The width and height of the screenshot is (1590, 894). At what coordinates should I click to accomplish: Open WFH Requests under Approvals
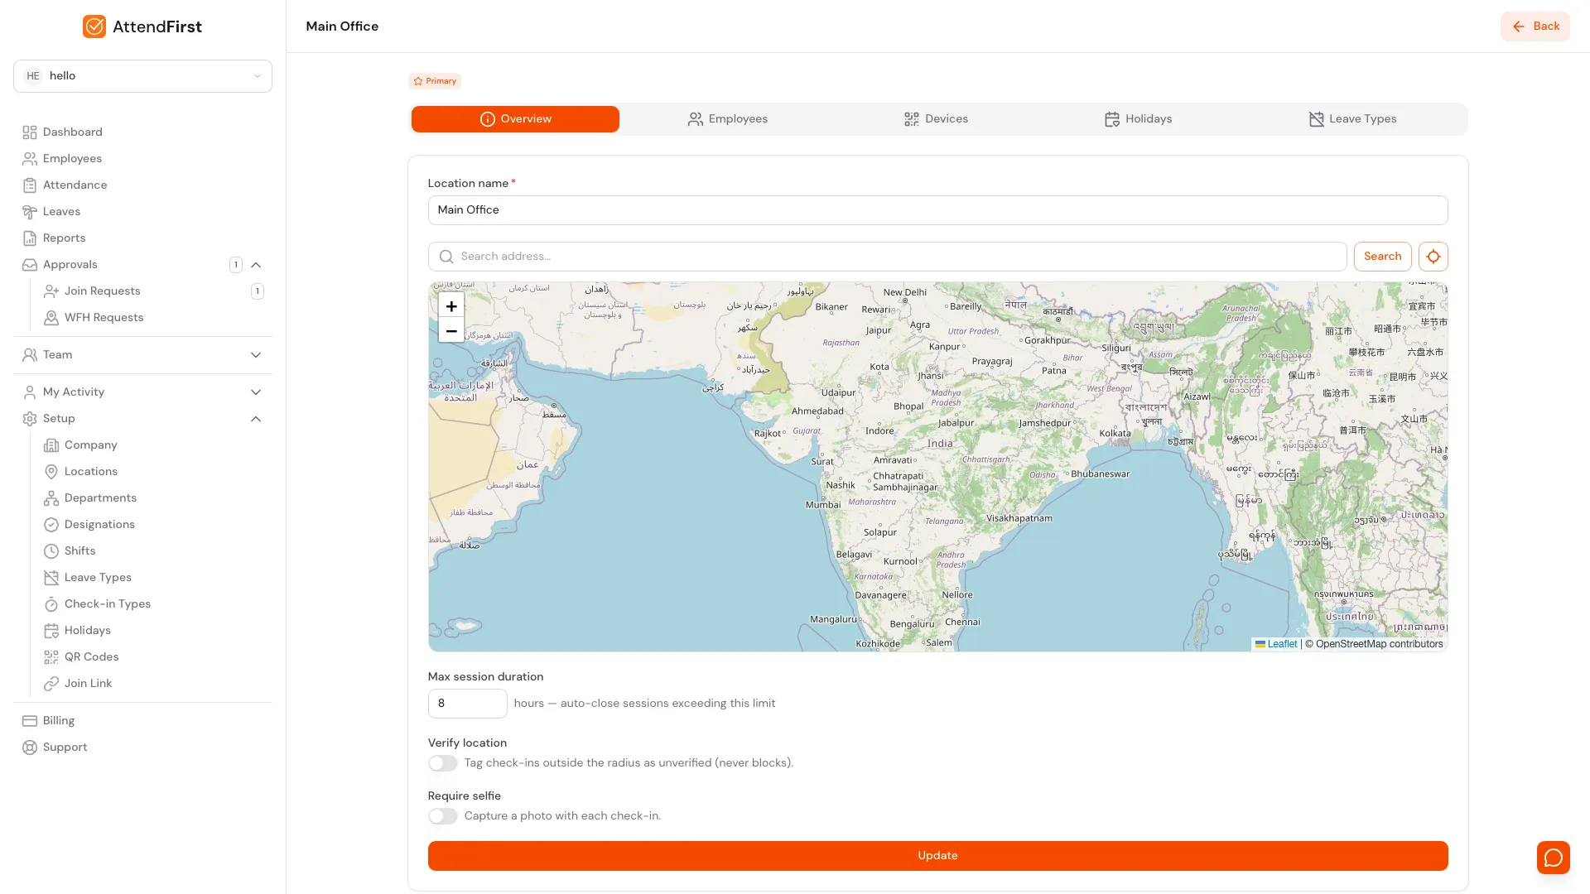tap(104, 318)
